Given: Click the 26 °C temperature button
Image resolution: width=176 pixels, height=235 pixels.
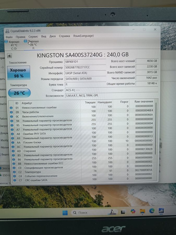Looking at the screenshot, I should pyautogui.click(x=19, y=93).
